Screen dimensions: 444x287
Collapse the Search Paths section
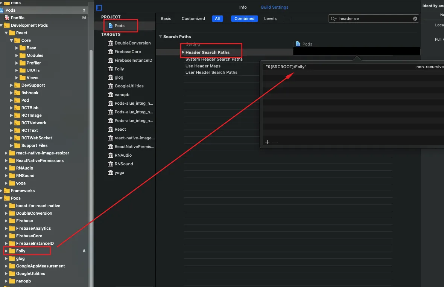pyautogui.click(x=160, y=37)
